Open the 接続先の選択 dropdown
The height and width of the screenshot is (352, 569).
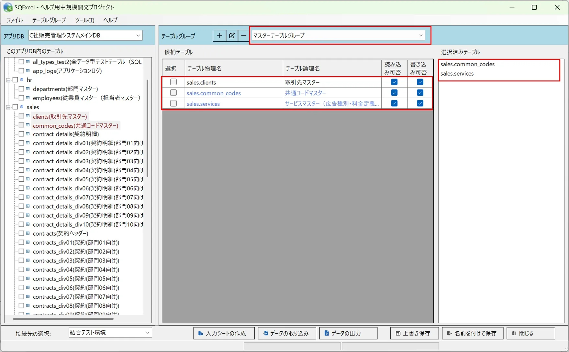pyautogui.click(x=110, y=333)
